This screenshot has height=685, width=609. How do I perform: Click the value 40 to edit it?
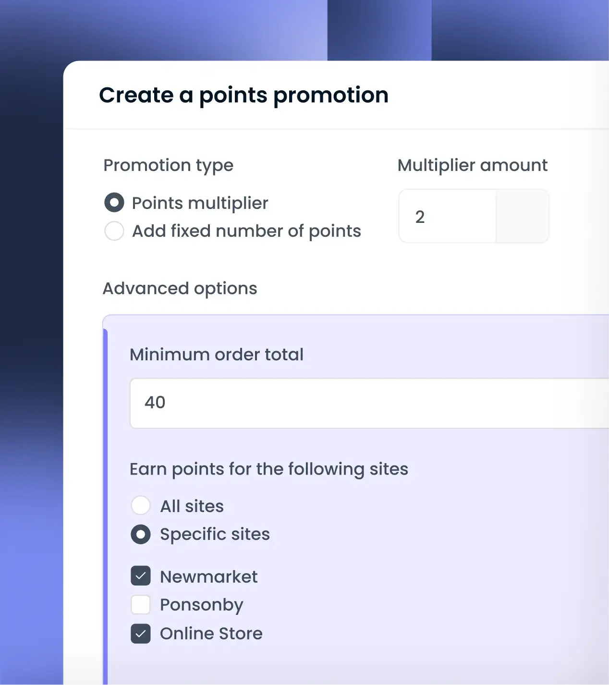pyautogui.click(x=155, y=403)
